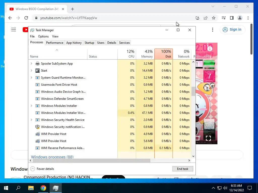Open Chrome tab search dropdown arrow
The image size is (258, 193).
coord(213,6)
